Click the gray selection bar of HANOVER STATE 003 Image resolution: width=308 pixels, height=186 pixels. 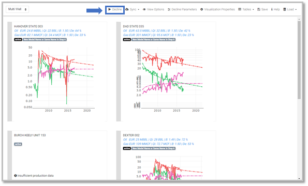(x=10, y=72)
